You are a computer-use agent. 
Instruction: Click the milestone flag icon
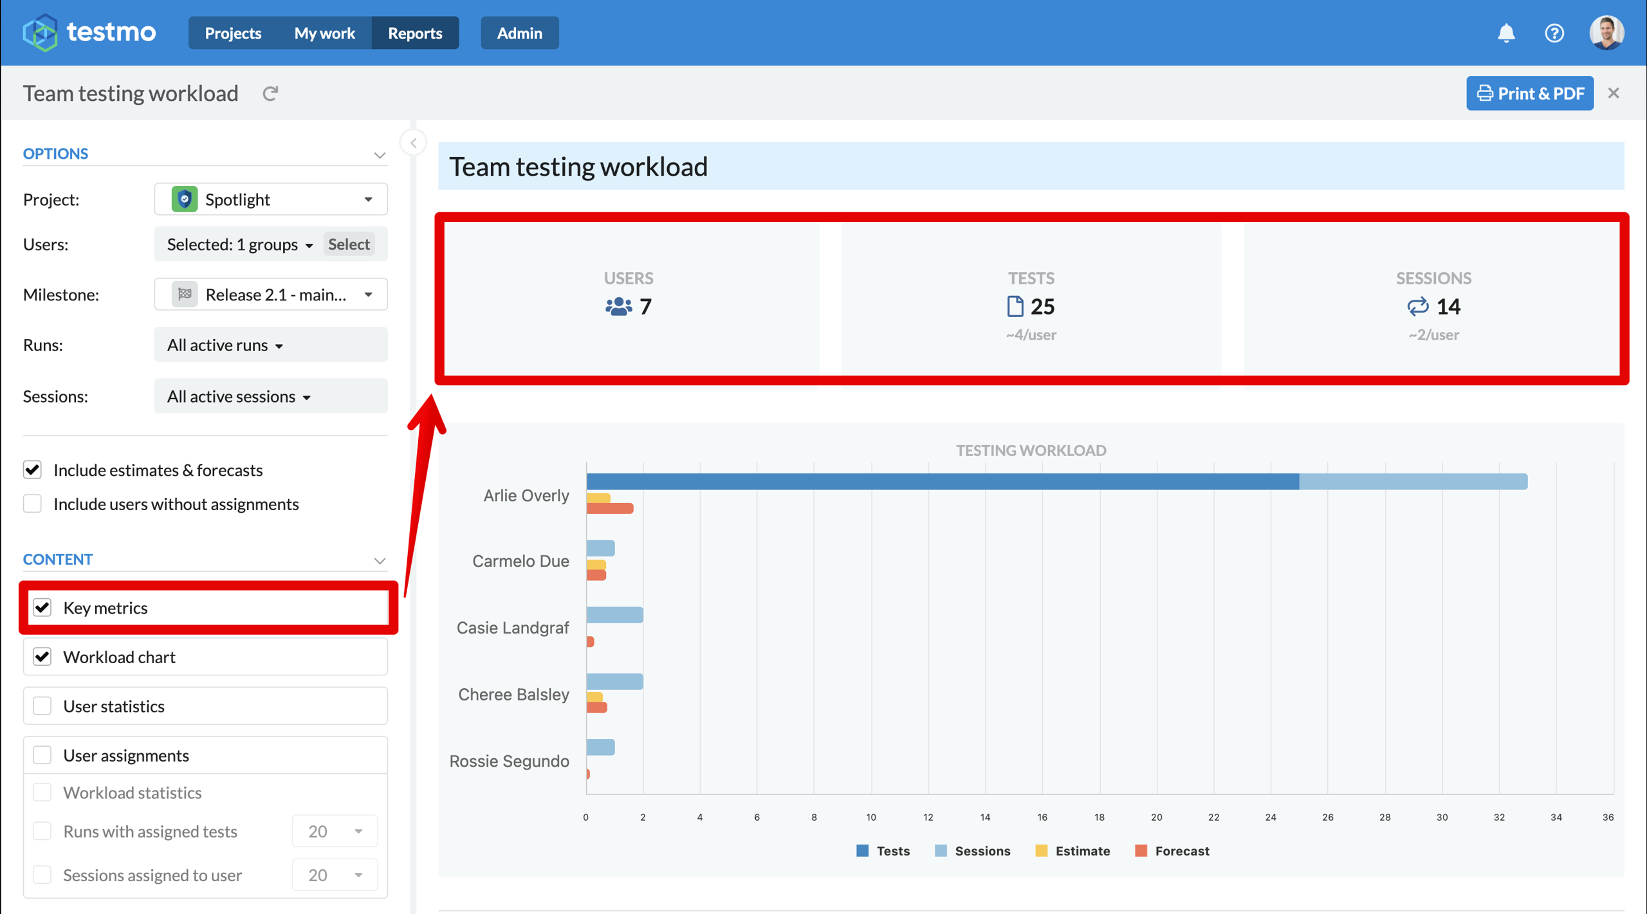(185, 295)
